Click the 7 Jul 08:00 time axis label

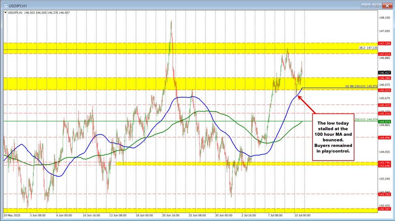pyautogui.click(x=275, y=215)
